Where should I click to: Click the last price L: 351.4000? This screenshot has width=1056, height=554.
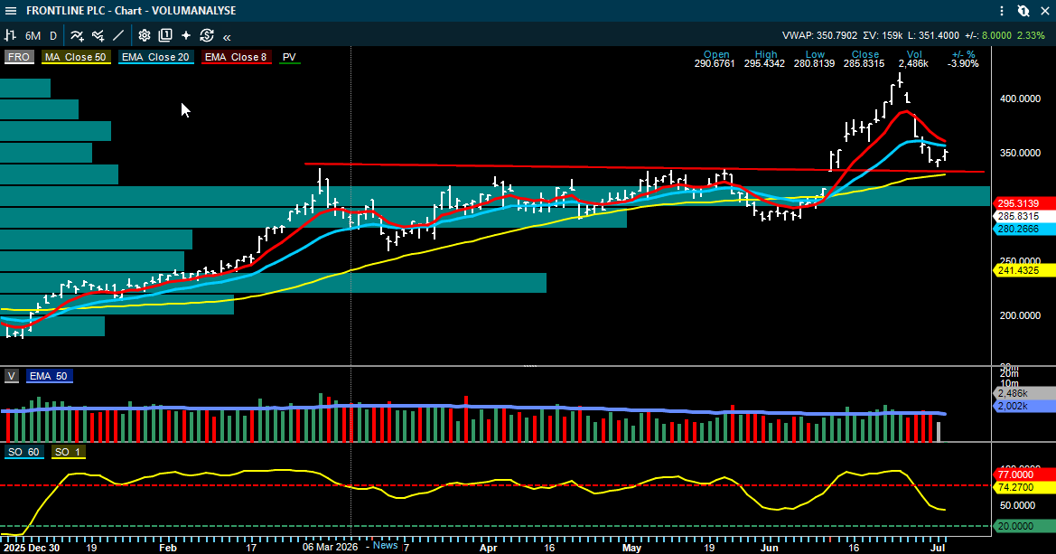(x=933, y=36)
